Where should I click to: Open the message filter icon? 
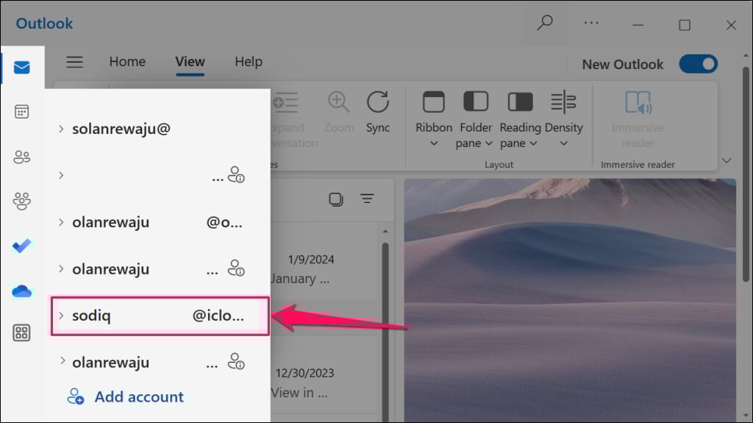[368, 198]
